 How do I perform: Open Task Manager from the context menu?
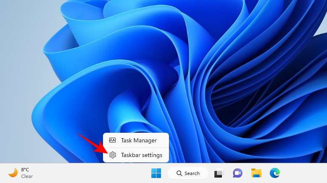click(136, 140)
